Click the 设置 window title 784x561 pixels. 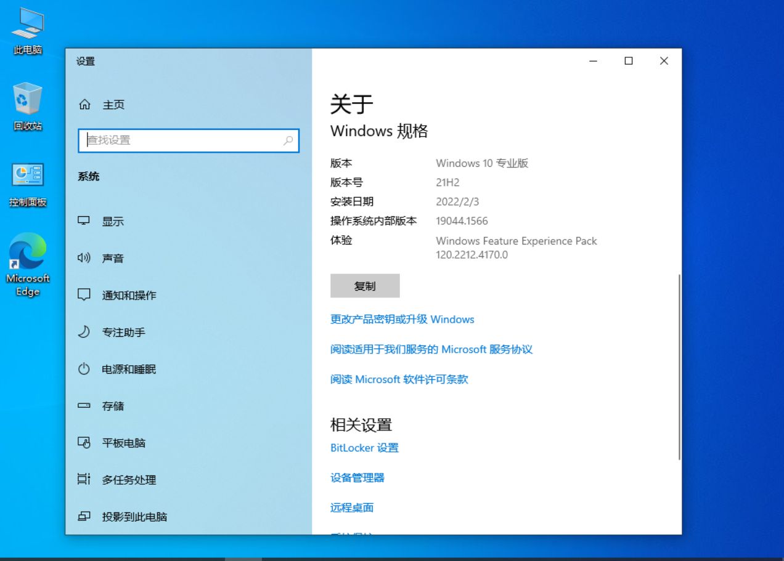[86, 61]
